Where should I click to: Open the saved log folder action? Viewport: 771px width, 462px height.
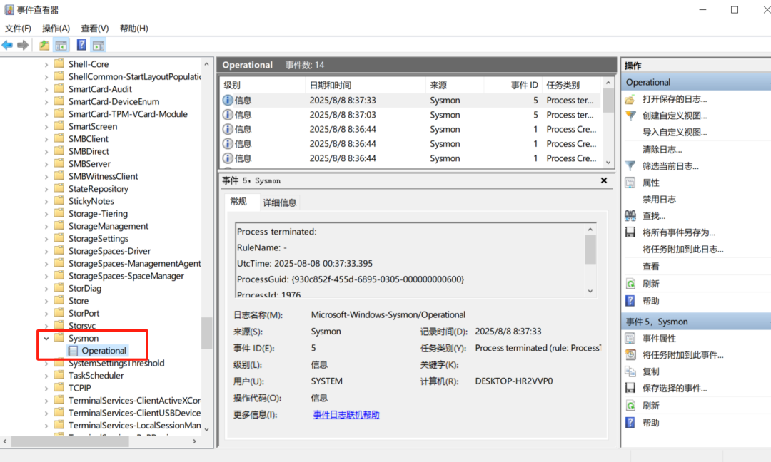click(x=674, y=99)
